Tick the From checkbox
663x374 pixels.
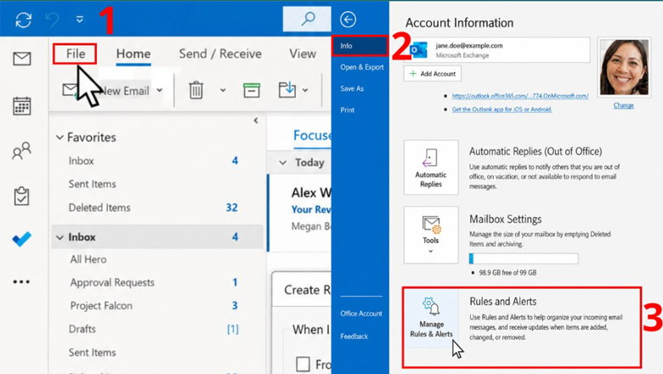tap(303, 364)
